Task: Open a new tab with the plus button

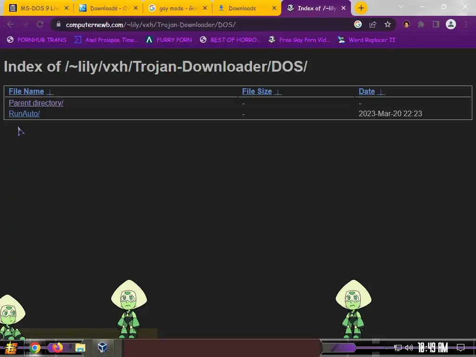Action: coord(361,8)
